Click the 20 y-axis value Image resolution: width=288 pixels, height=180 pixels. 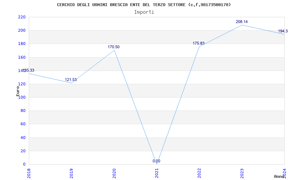[x=23, y=151]
